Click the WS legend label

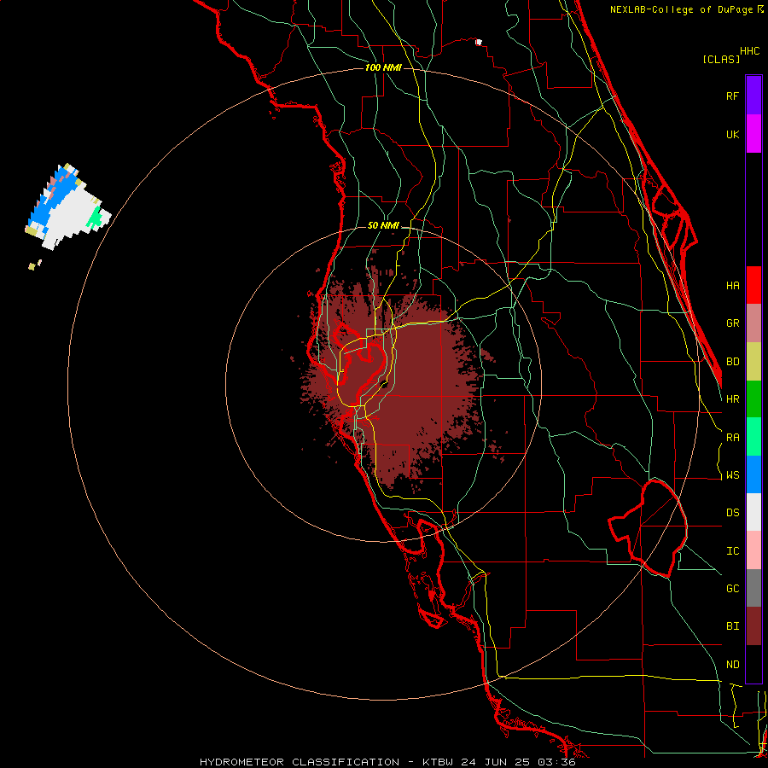(732, 475)
